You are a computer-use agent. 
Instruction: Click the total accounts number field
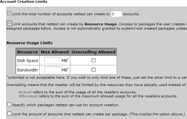click(x=116, y=14)
